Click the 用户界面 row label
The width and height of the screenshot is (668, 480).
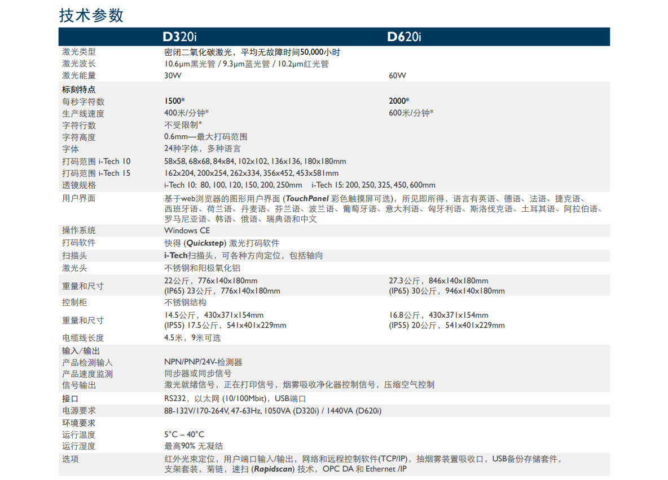(79, 198)
